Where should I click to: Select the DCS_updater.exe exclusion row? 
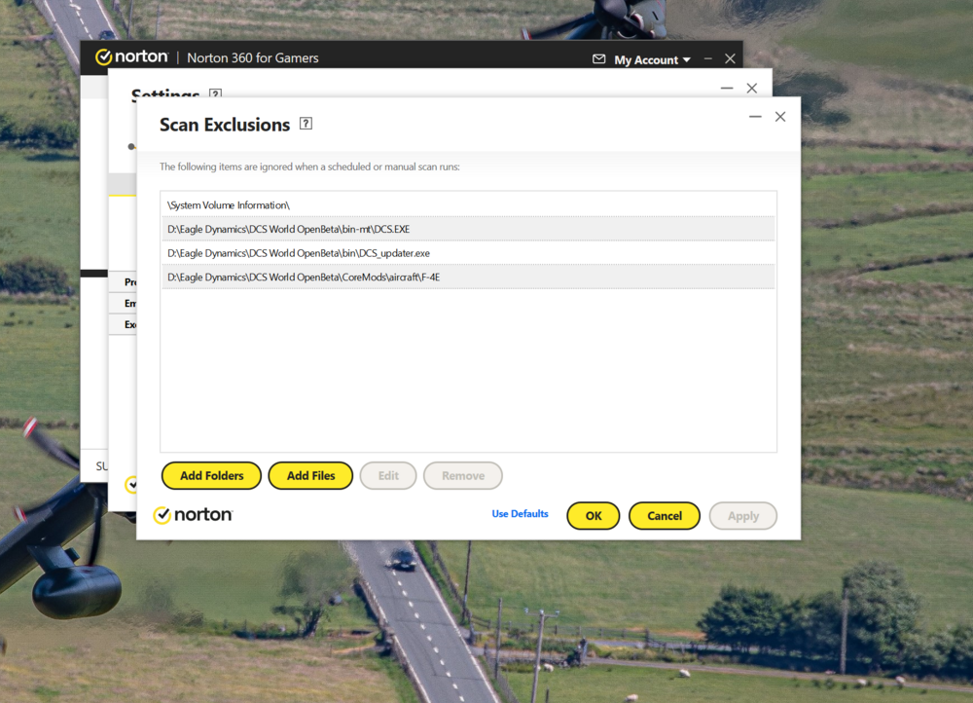point(469,253)
